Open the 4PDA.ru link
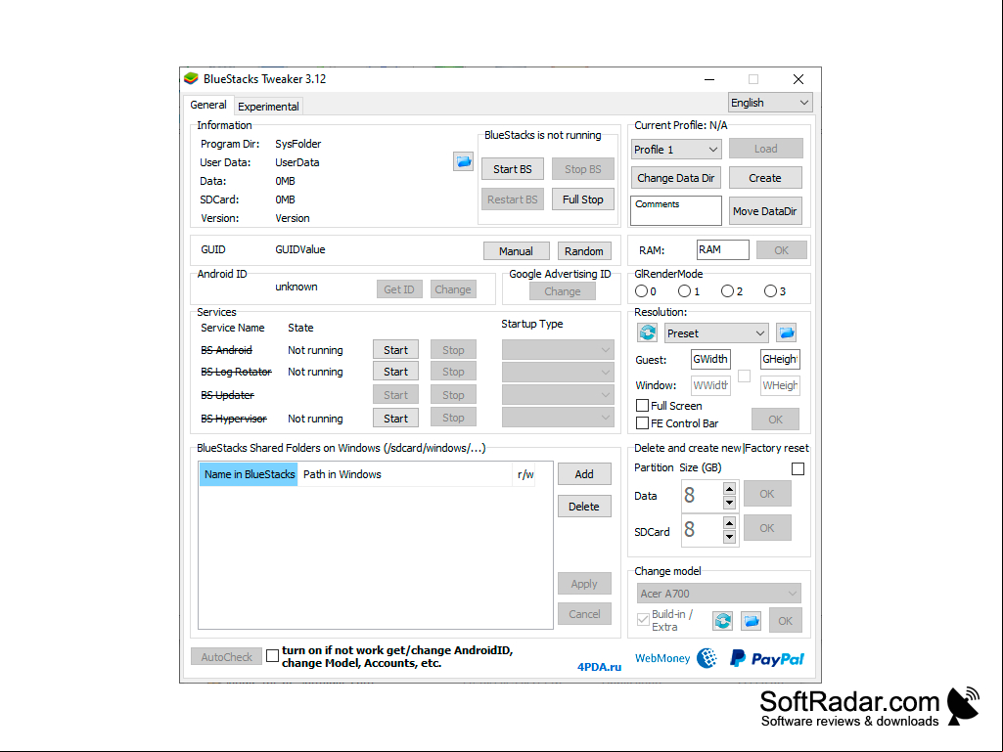 tap(600, 667)
